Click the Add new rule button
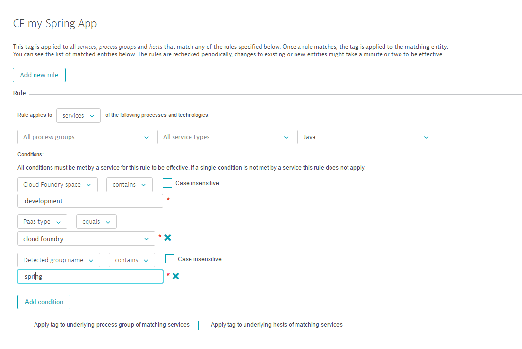Viewport: 522px width, 349px height. [39, 75]
